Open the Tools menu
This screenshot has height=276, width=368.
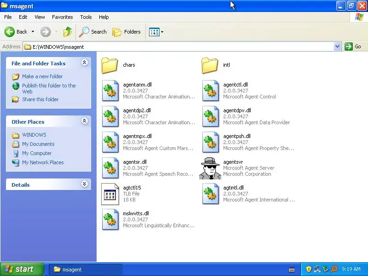click(x=86, y=17)
